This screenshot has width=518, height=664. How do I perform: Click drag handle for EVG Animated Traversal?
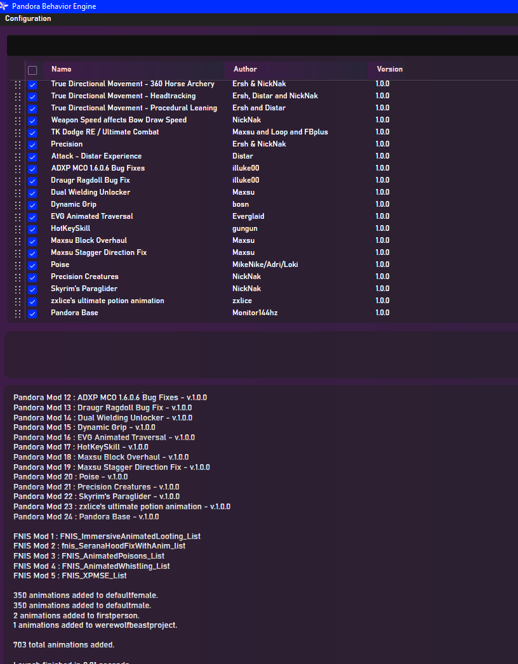point(17,218)
